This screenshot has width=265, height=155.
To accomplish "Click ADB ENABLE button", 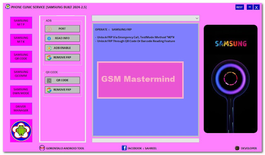I will pyautogui.click(x=63, y=48).
